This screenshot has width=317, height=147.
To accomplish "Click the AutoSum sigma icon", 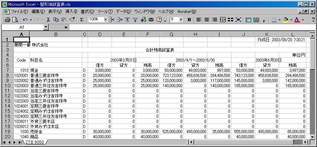I will click(82, 19).
